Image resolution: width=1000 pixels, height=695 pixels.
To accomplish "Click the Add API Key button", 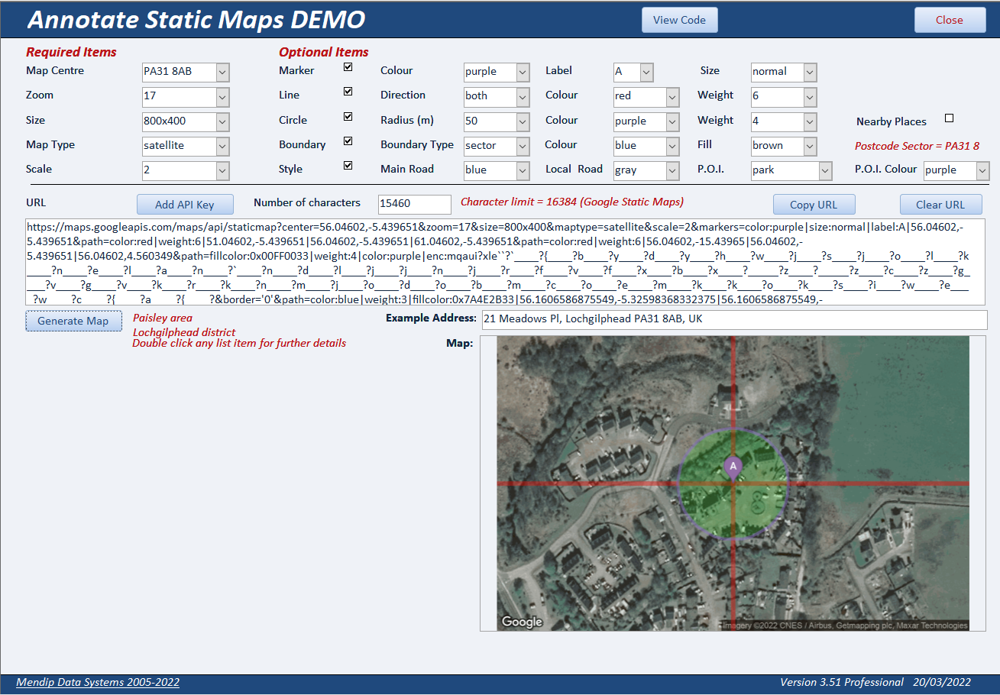I will tap(185, 204).
